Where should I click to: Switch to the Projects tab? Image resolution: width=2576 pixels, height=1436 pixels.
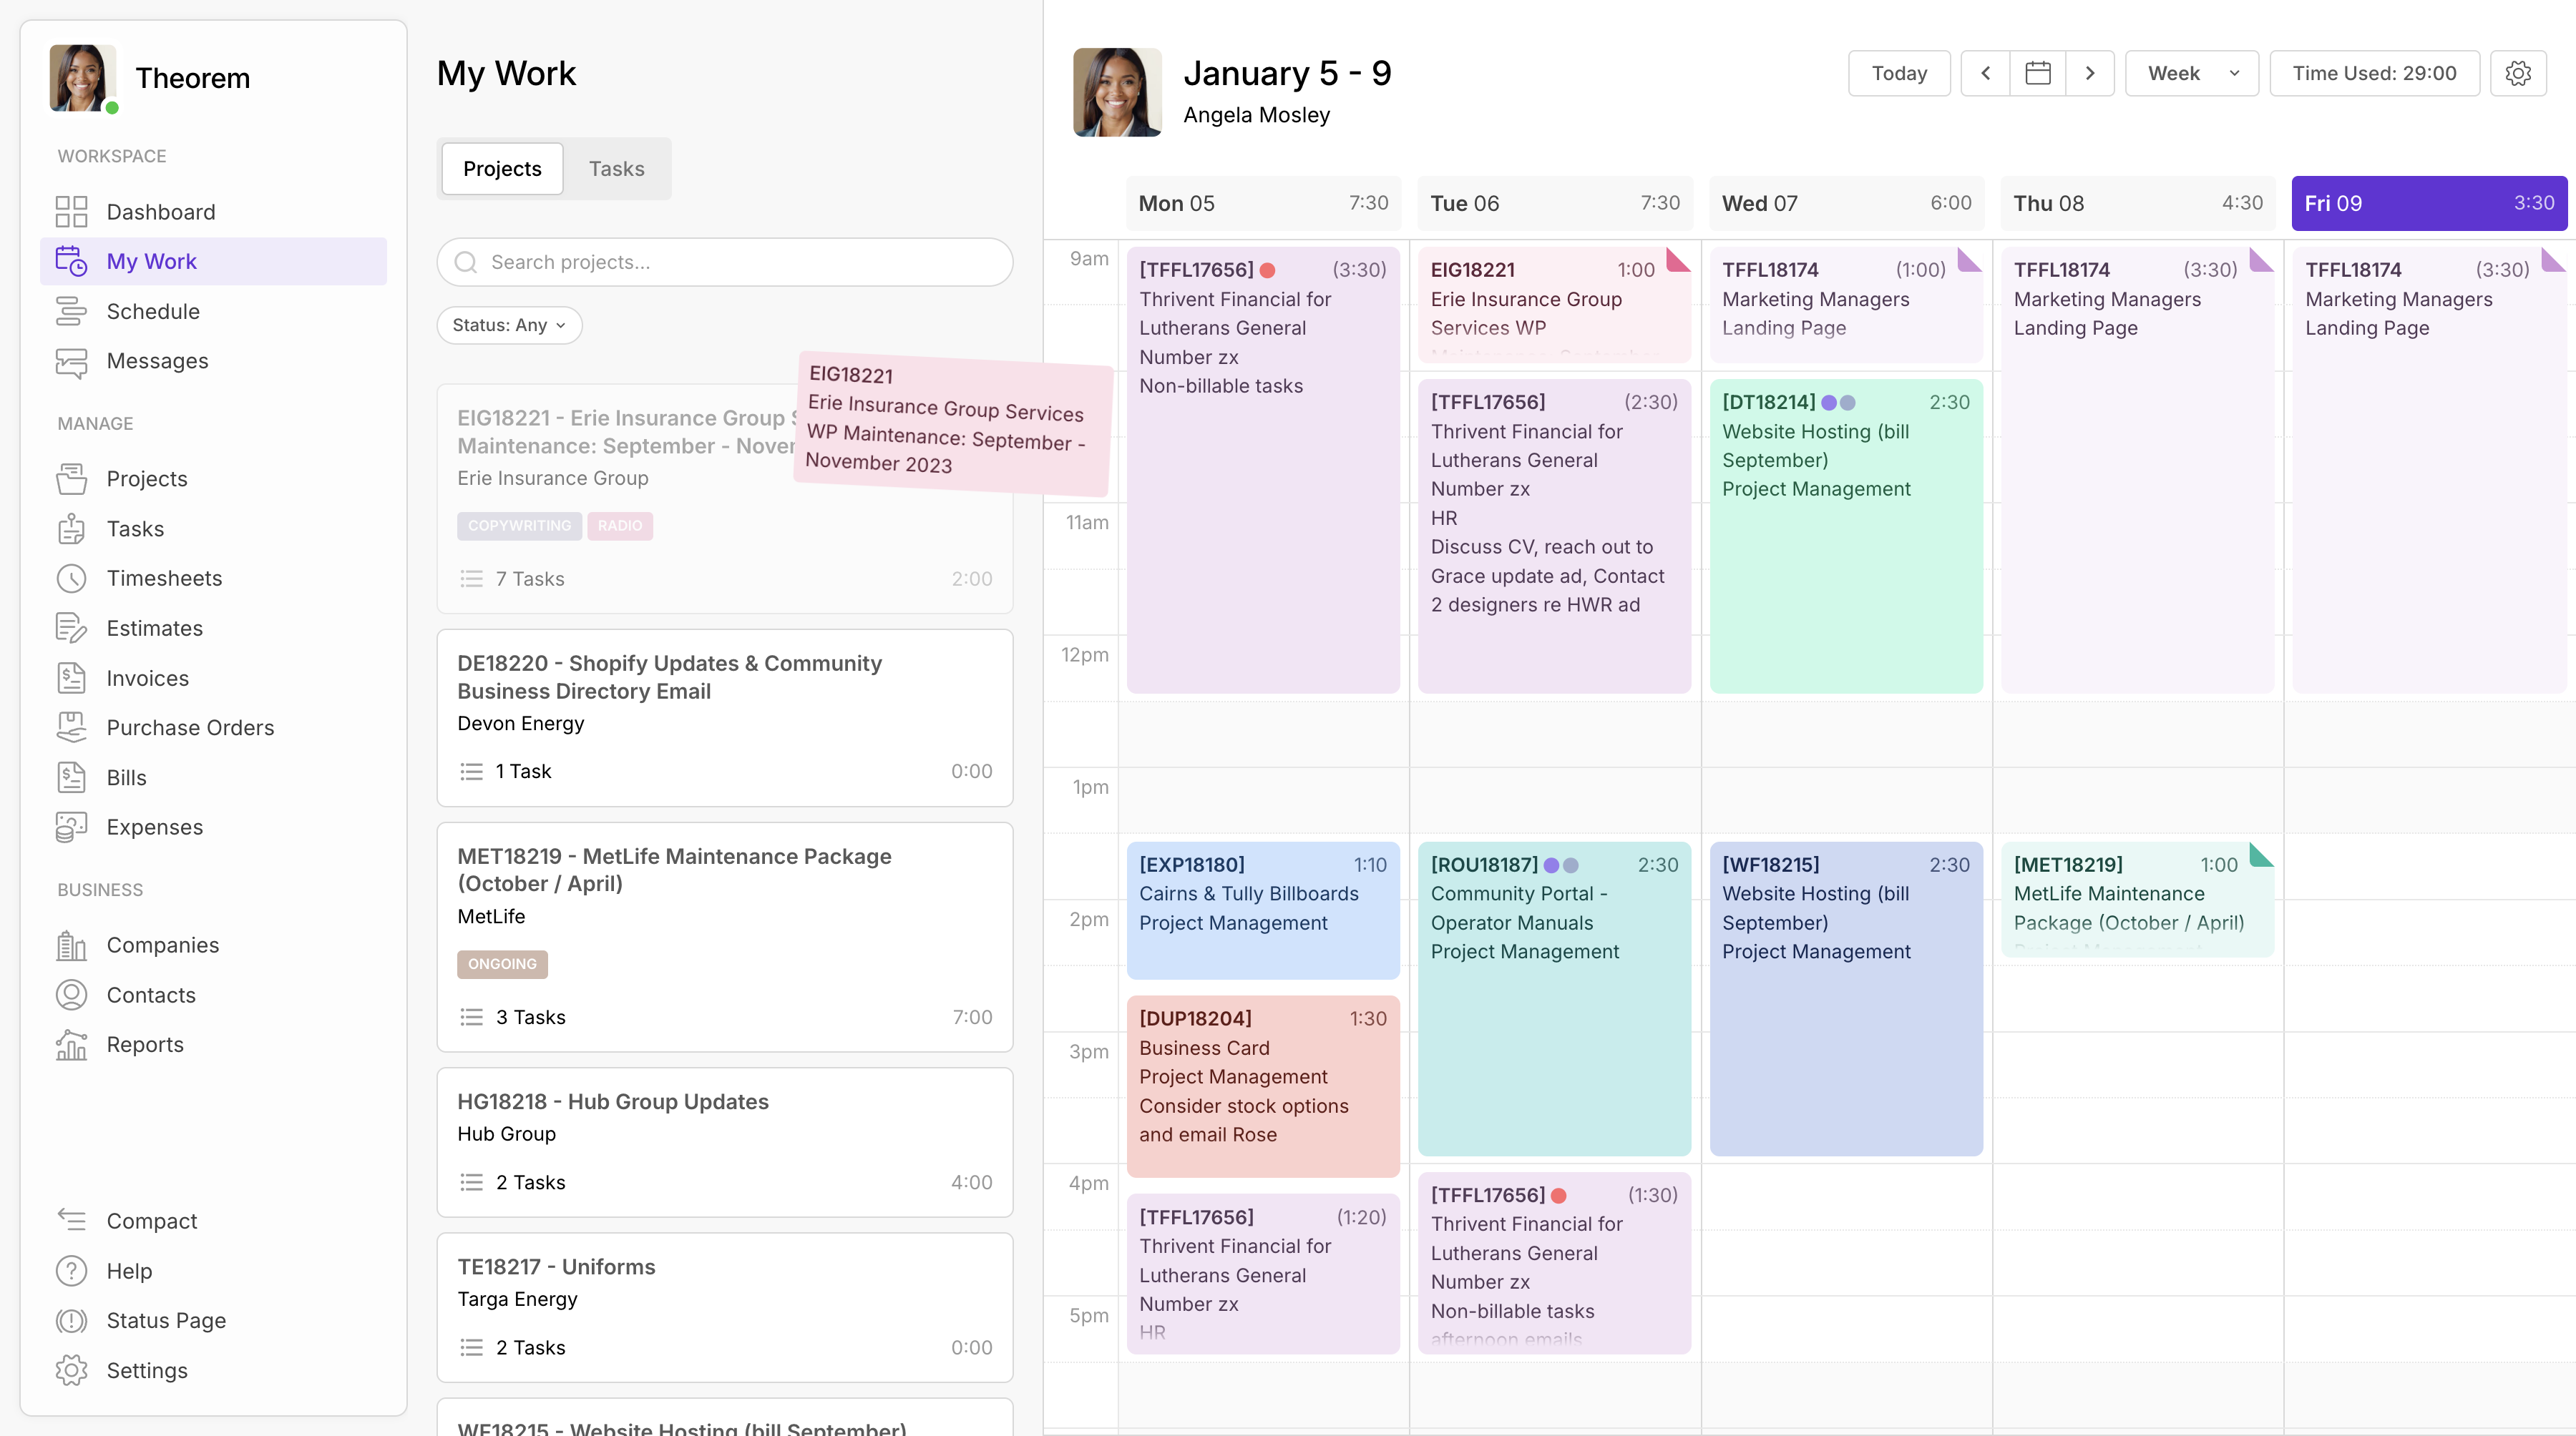[x=501, y=169]
